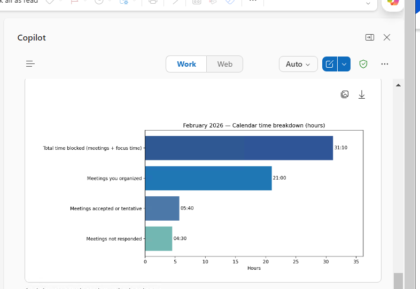Image resolution: width=420 pixels, height=289 pixels.
Task: Click the 'Total time blocked' dark blue bar
Action: pos(239,148)
